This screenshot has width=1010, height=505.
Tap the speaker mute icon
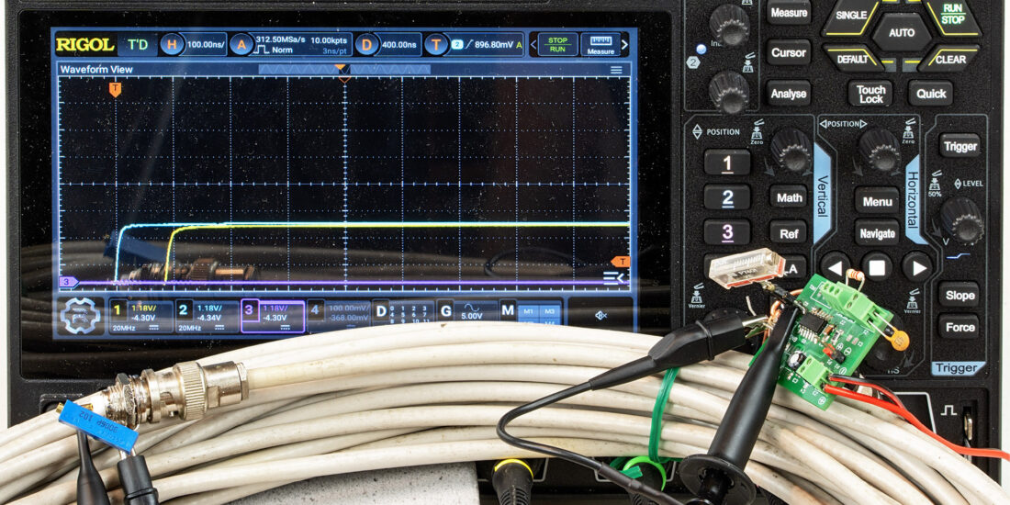pos(600,315)
